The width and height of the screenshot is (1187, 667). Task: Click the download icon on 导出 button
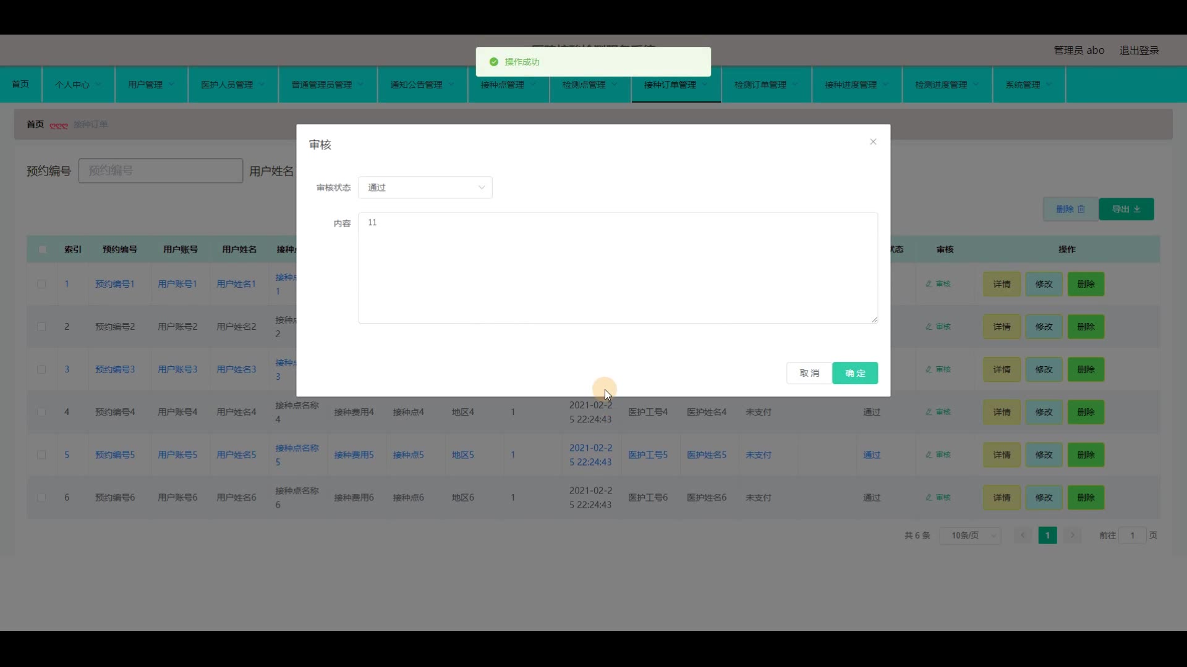[1137, 209]
